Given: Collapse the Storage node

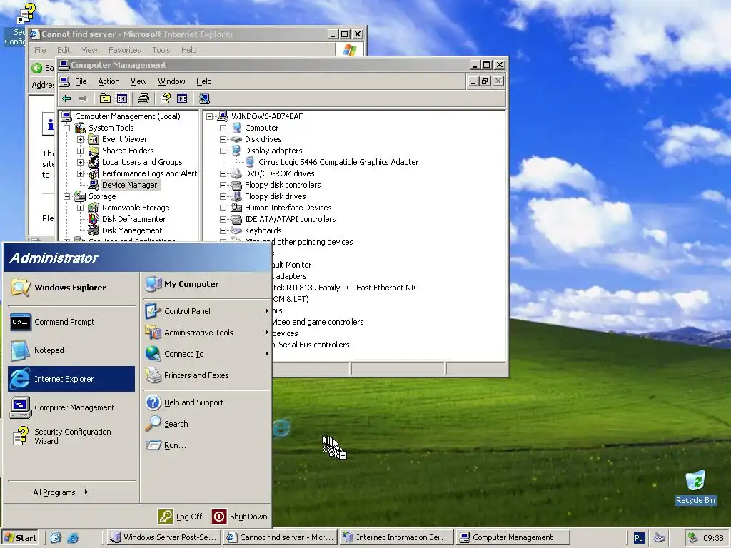Looking at the screenshot, I should click(66, 196).
